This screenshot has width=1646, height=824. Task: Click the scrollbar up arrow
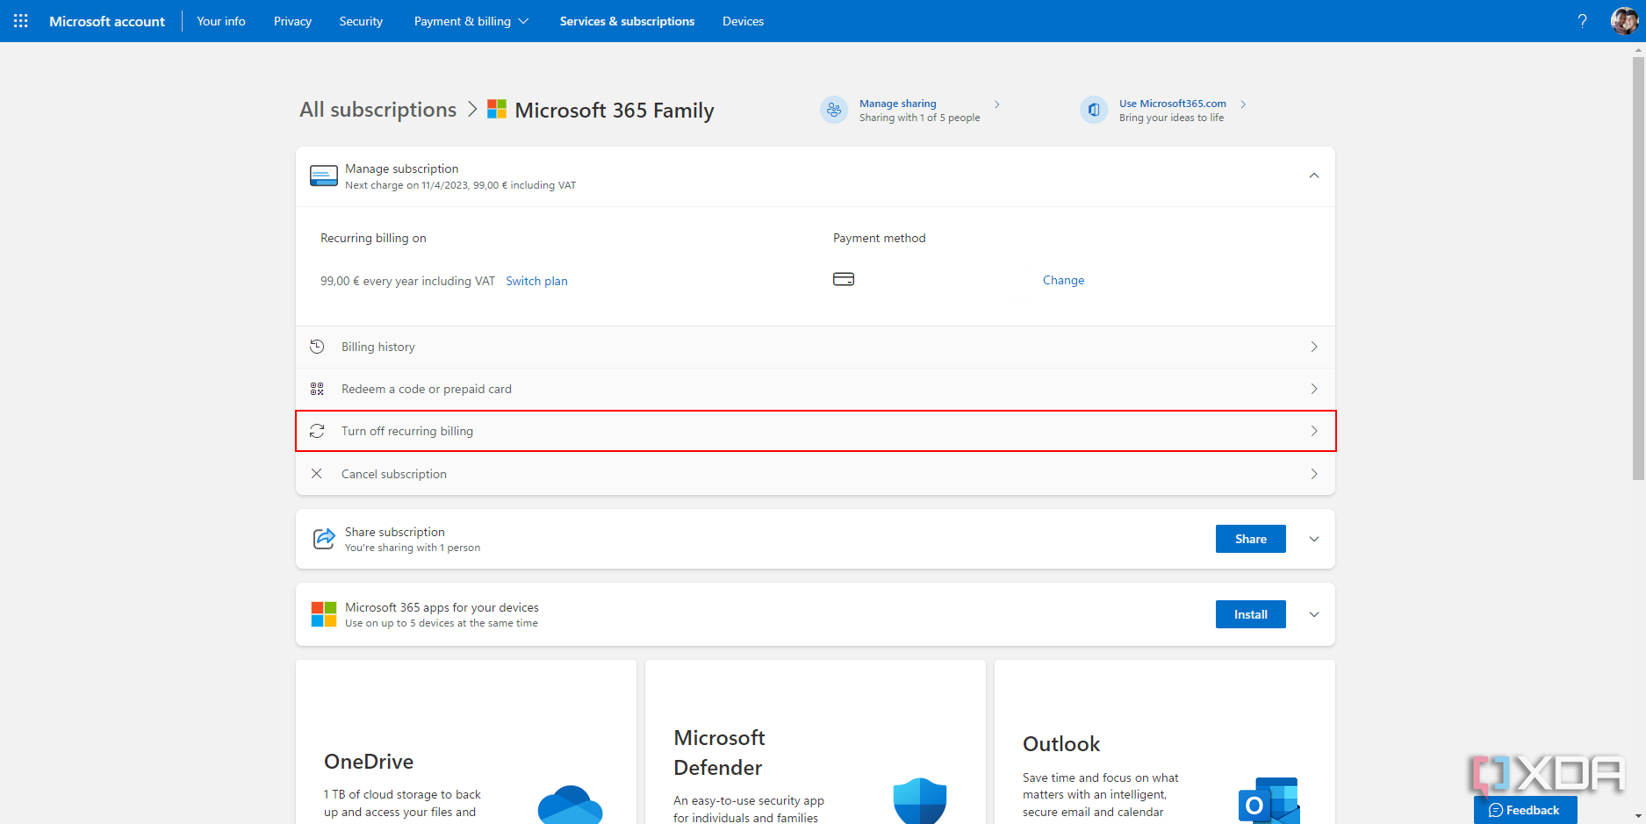click(x=1638, y=50)
